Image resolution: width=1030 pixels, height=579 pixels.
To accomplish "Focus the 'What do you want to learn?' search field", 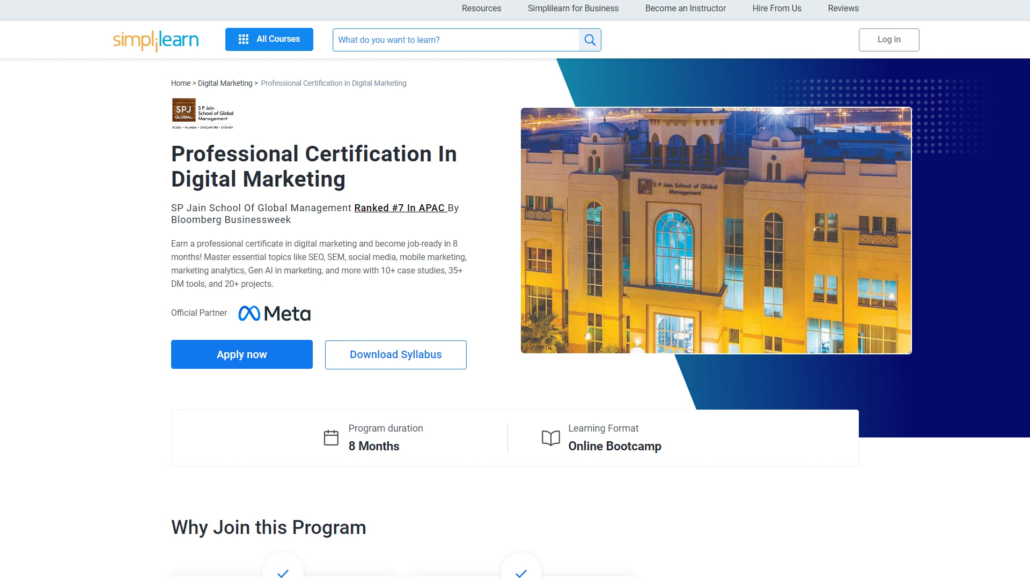I will pos(455,40).
